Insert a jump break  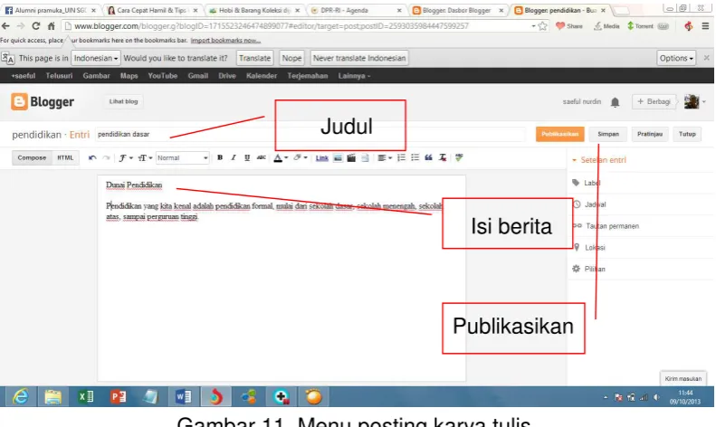pos(365,157)
